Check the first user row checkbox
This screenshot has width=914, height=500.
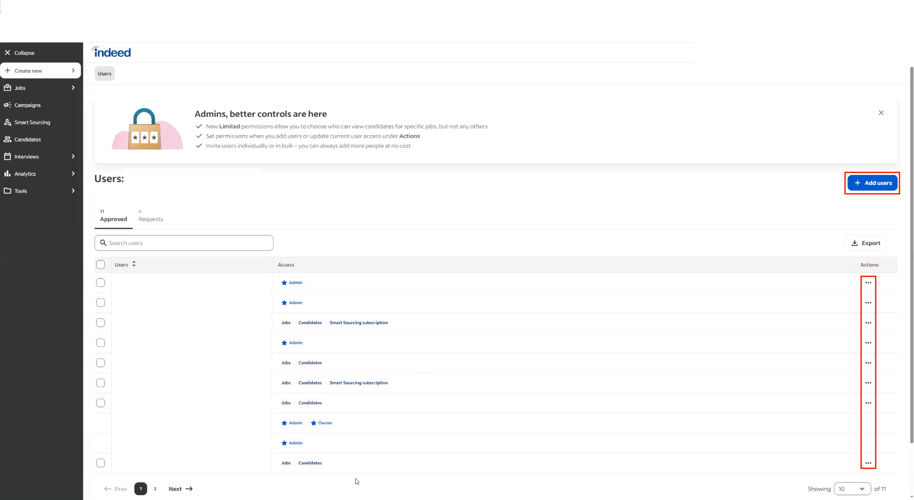[x=100, y=283]
